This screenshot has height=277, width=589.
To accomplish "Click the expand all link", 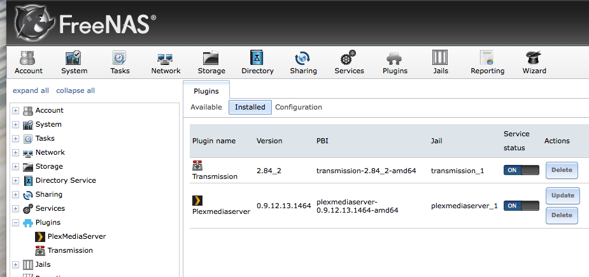I will (x=31, y=90).
